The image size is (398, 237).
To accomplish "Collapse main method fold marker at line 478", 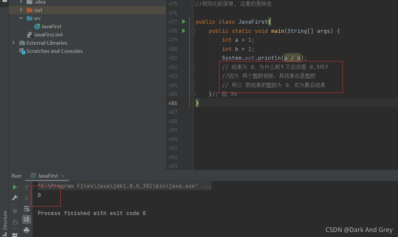I will 193,31.
